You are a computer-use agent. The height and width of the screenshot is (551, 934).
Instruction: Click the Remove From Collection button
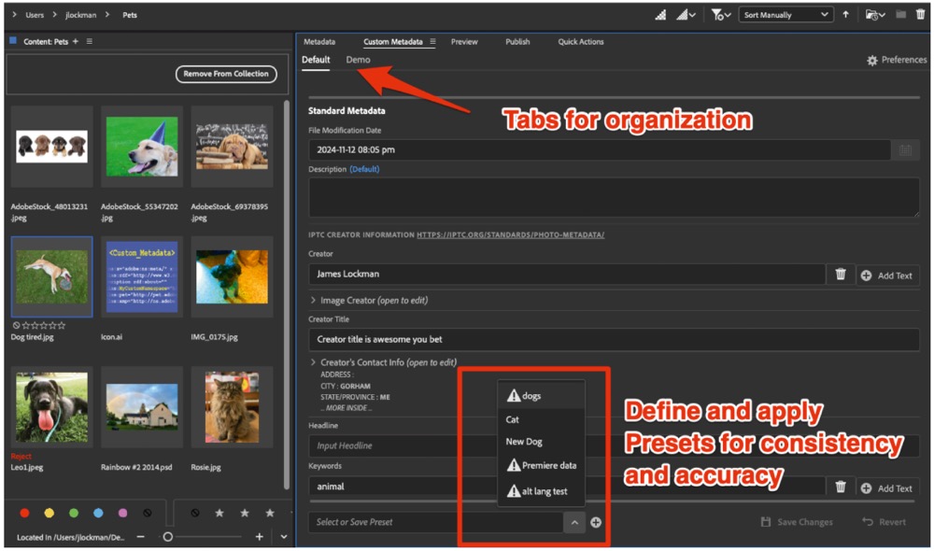226,74
